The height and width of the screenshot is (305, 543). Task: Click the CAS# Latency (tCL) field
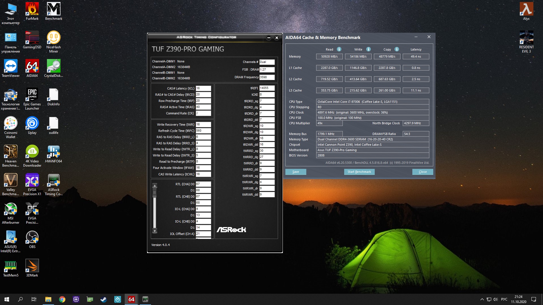click(x=203, y=88)
